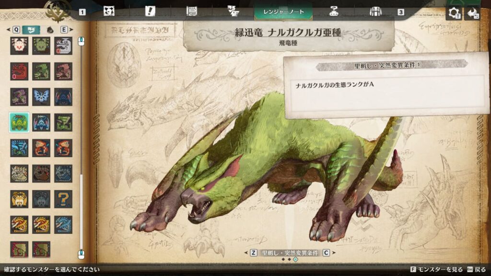Screen dimensions: 491x276
Task: Select the beige horned monster icon
Action: coord(19,173)
